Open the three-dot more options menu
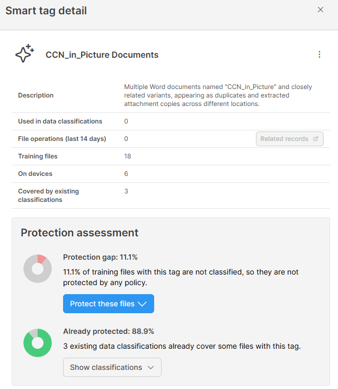 point(319,55)
